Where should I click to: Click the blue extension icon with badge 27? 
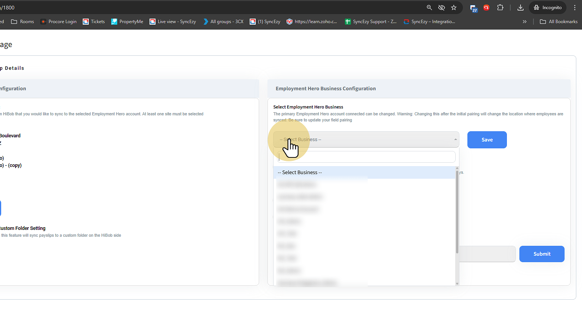pyautogui.click(x=473, y=8)
